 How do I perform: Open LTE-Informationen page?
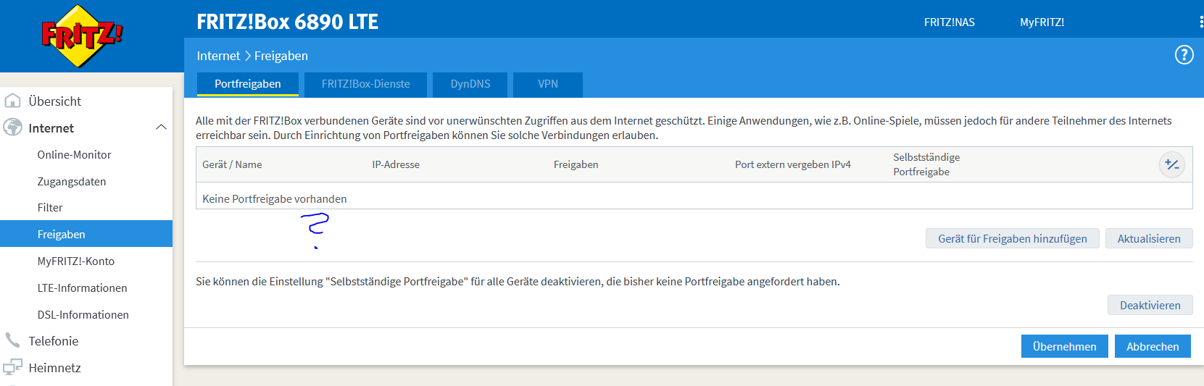pyautogui.click(x=82, y=288)
